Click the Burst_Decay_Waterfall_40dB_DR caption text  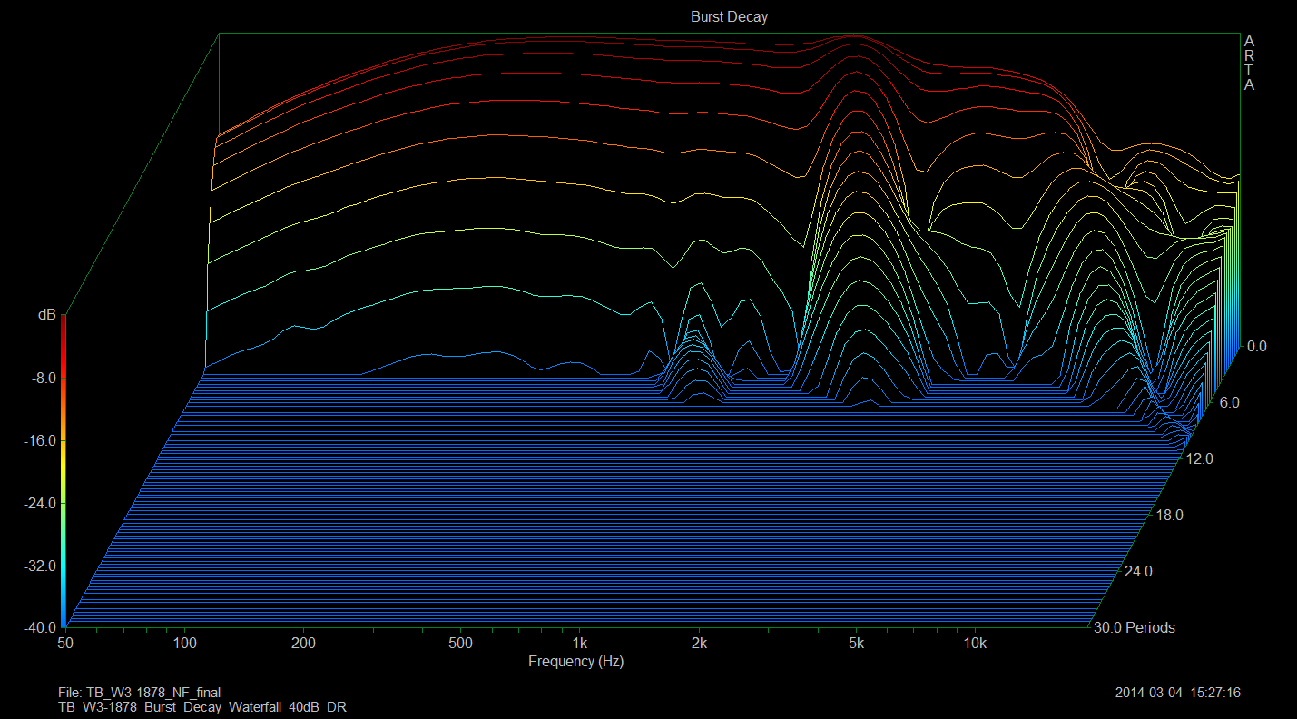click(202, 707)
